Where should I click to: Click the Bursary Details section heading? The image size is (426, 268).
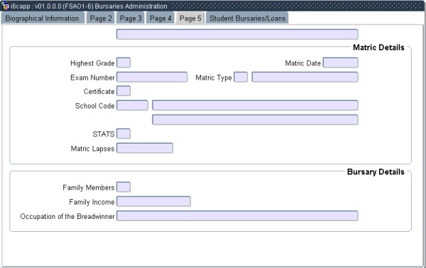pos(376,172)
